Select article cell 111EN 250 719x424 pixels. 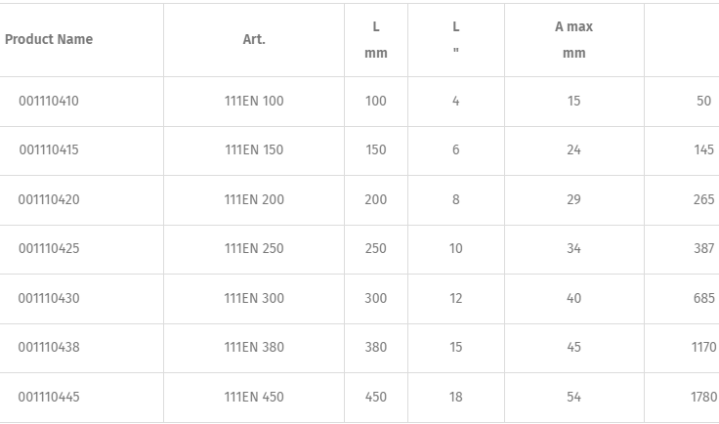[254, 249]
